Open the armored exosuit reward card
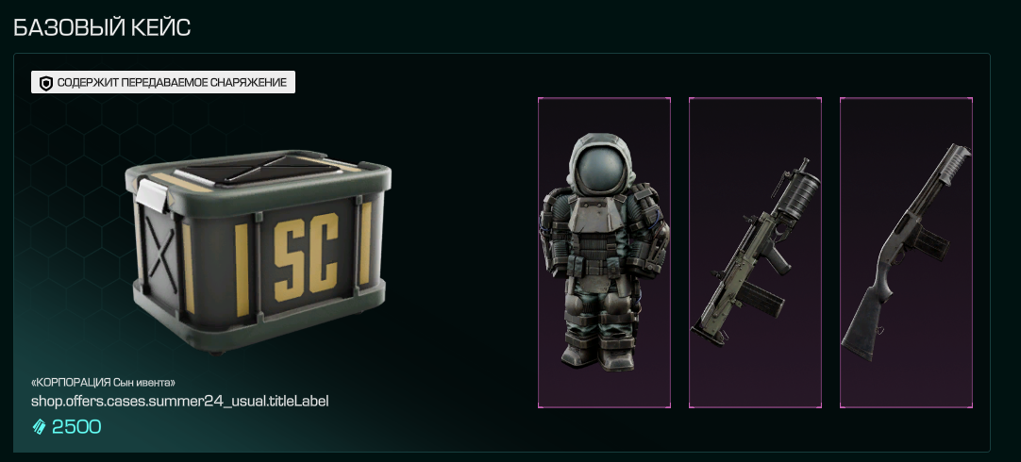Image resolution: width=1021 pixels, height=462 pixels. point(604,253)
